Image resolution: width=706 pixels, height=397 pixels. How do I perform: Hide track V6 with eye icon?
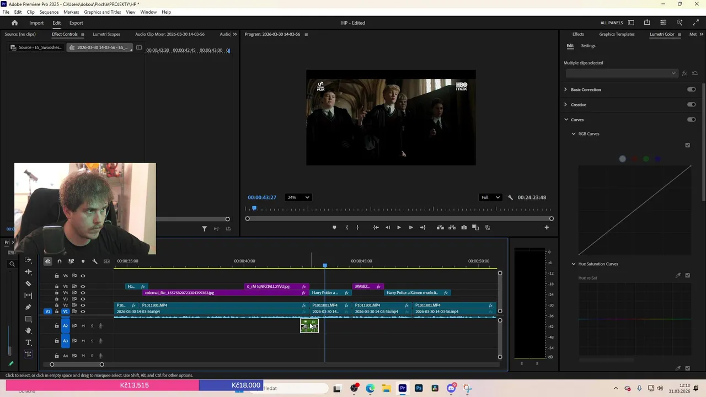(x=83, y=276)
